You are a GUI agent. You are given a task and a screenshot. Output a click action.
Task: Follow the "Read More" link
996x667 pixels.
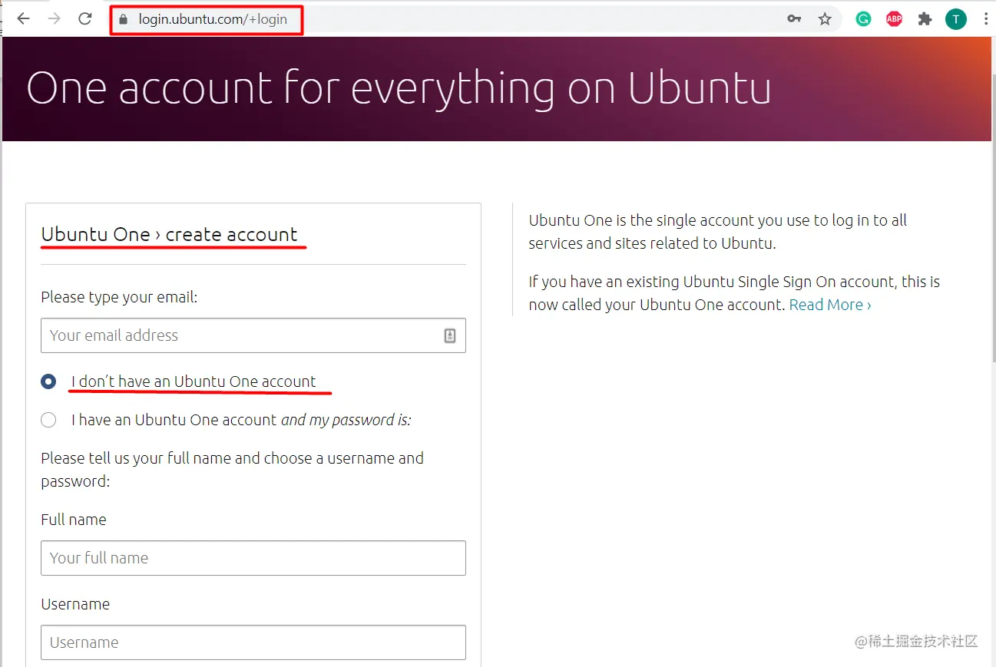830,305
